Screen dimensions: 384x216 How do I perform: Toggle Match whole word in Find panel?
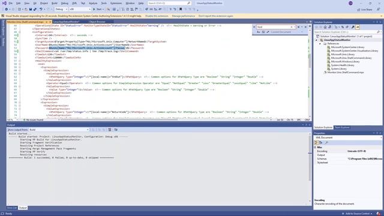click(x=263, y=32)
